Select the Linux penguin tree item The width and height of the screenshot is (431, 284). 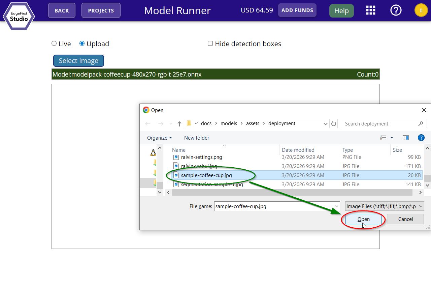coord(153,153)
